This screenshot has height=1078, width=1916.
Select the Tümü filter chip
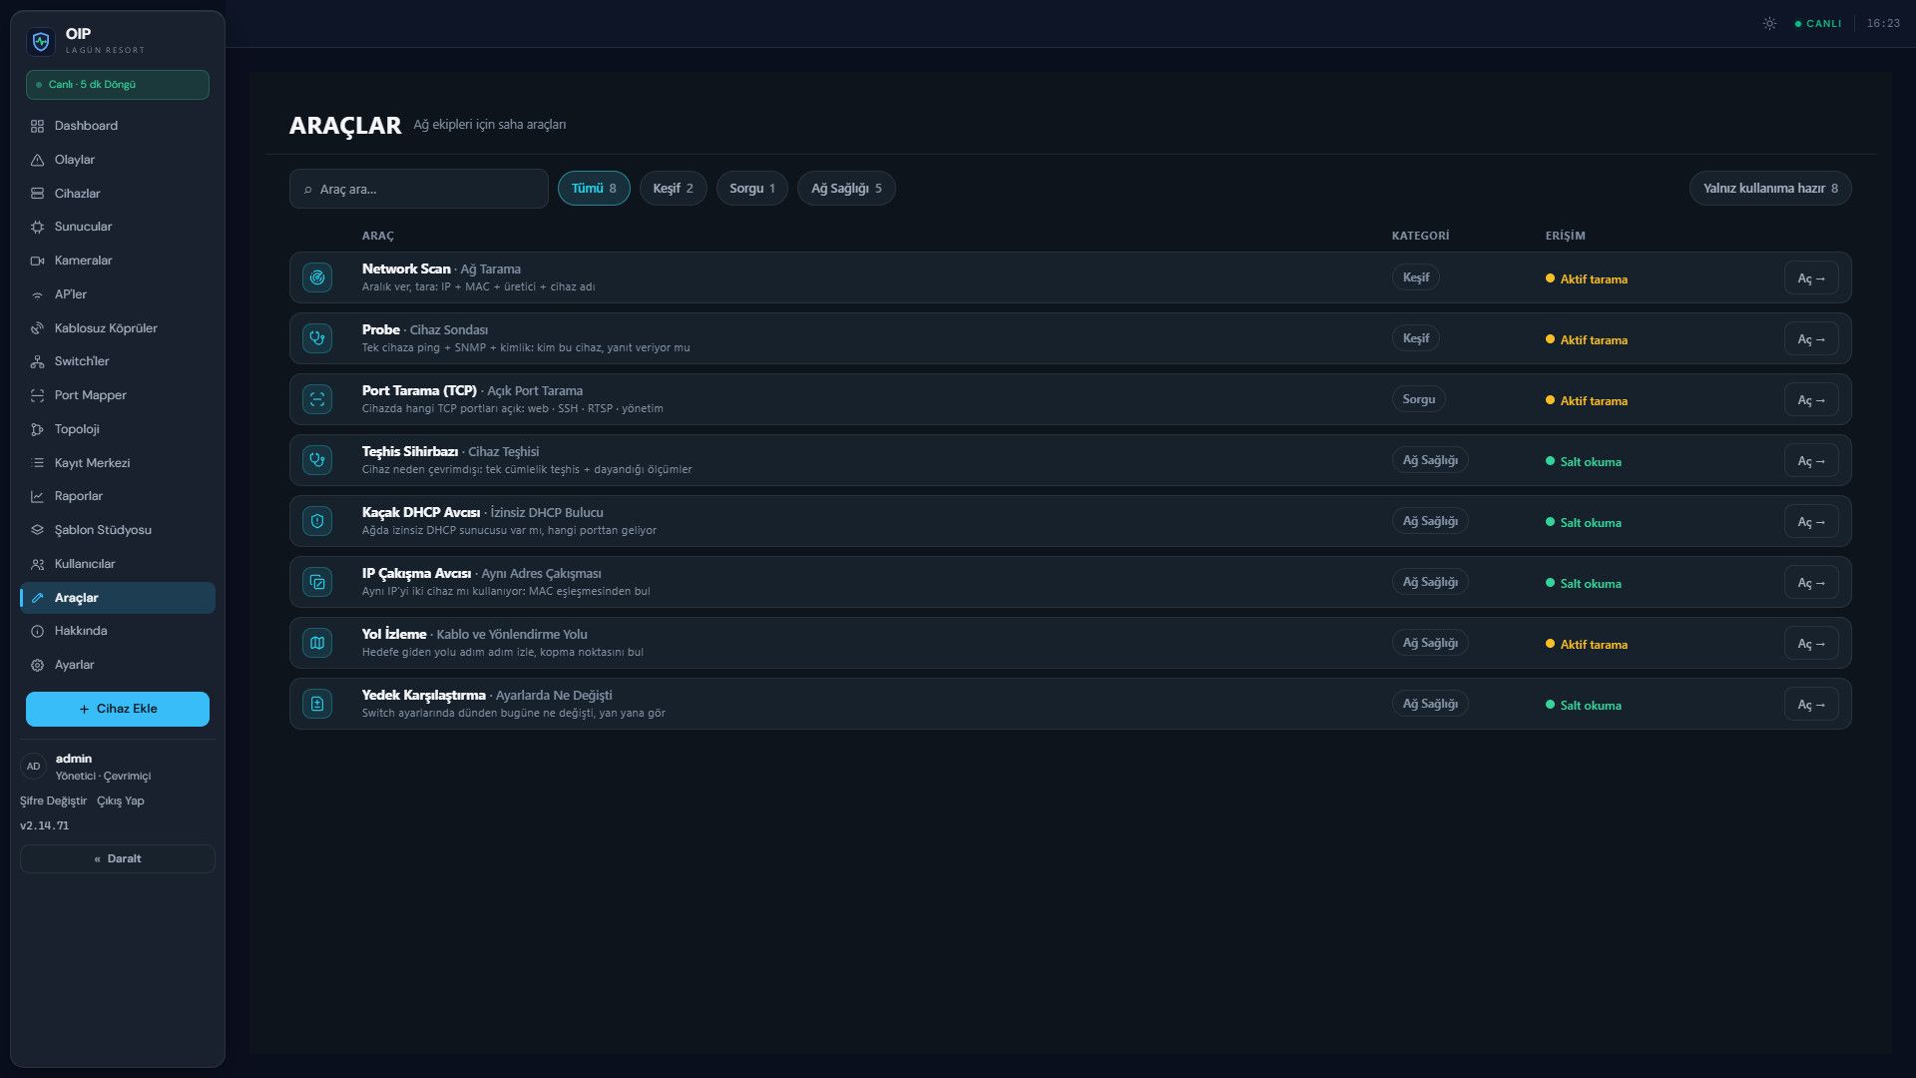(x=594, y=189)
